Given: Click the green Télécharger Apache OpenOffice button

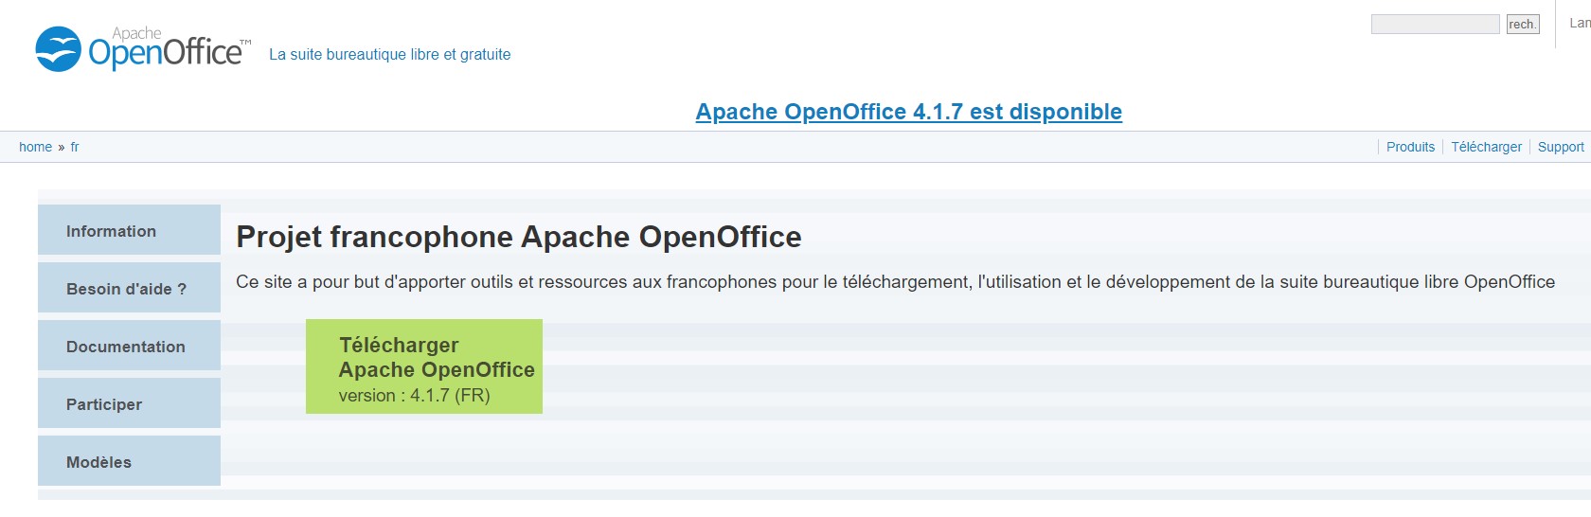Looking at the screenshot, I should coord(424,366).
